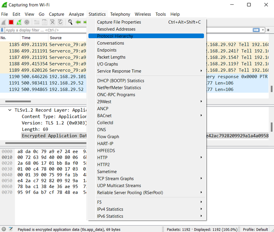The image size is (274, 232).
Task: Add a filter button with plus icon
Action: click(x=268, y=30)
